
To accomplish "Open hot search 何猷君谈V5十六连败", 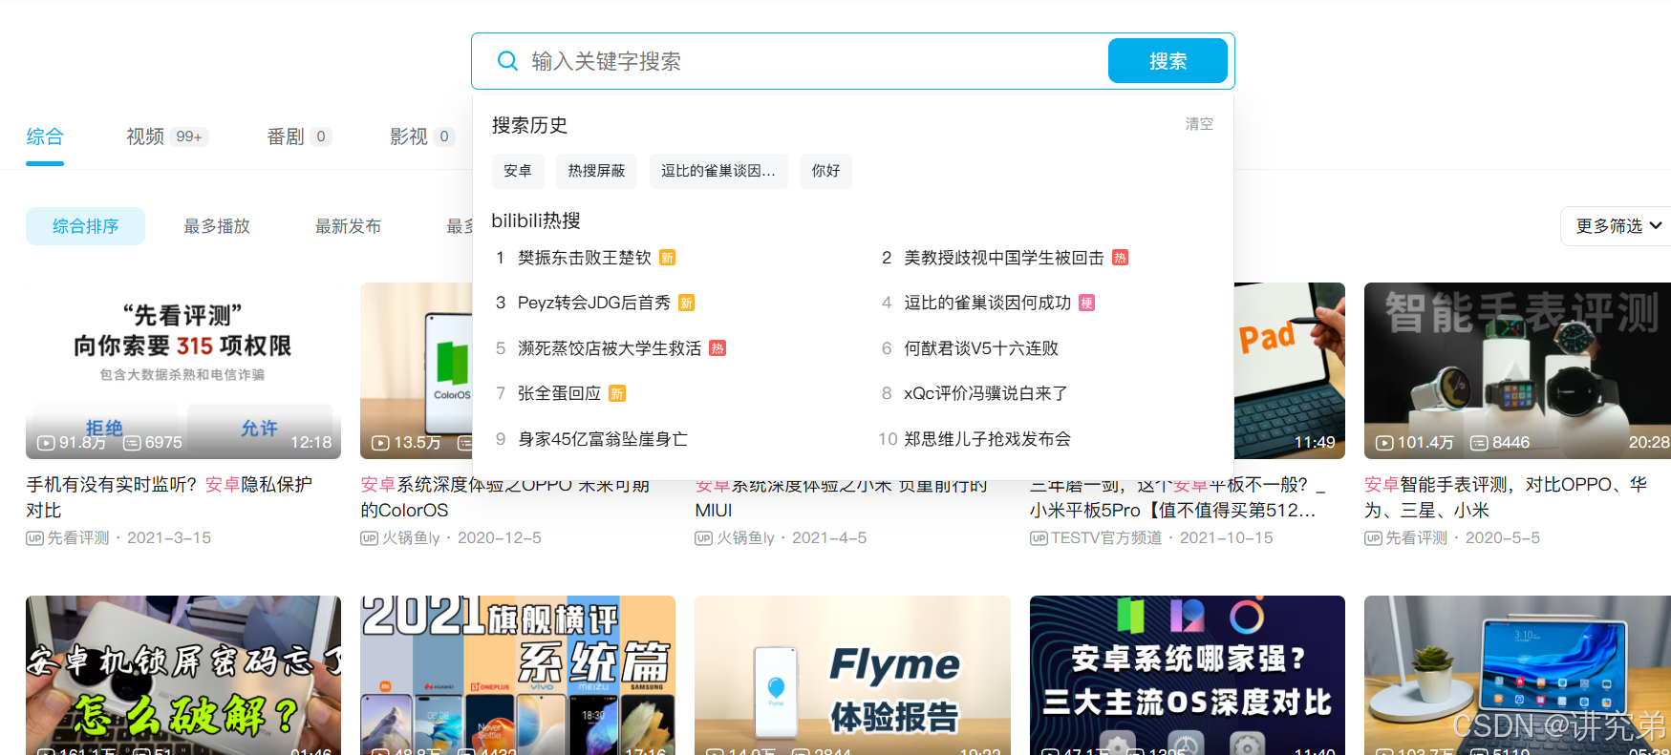I will 981,348.
